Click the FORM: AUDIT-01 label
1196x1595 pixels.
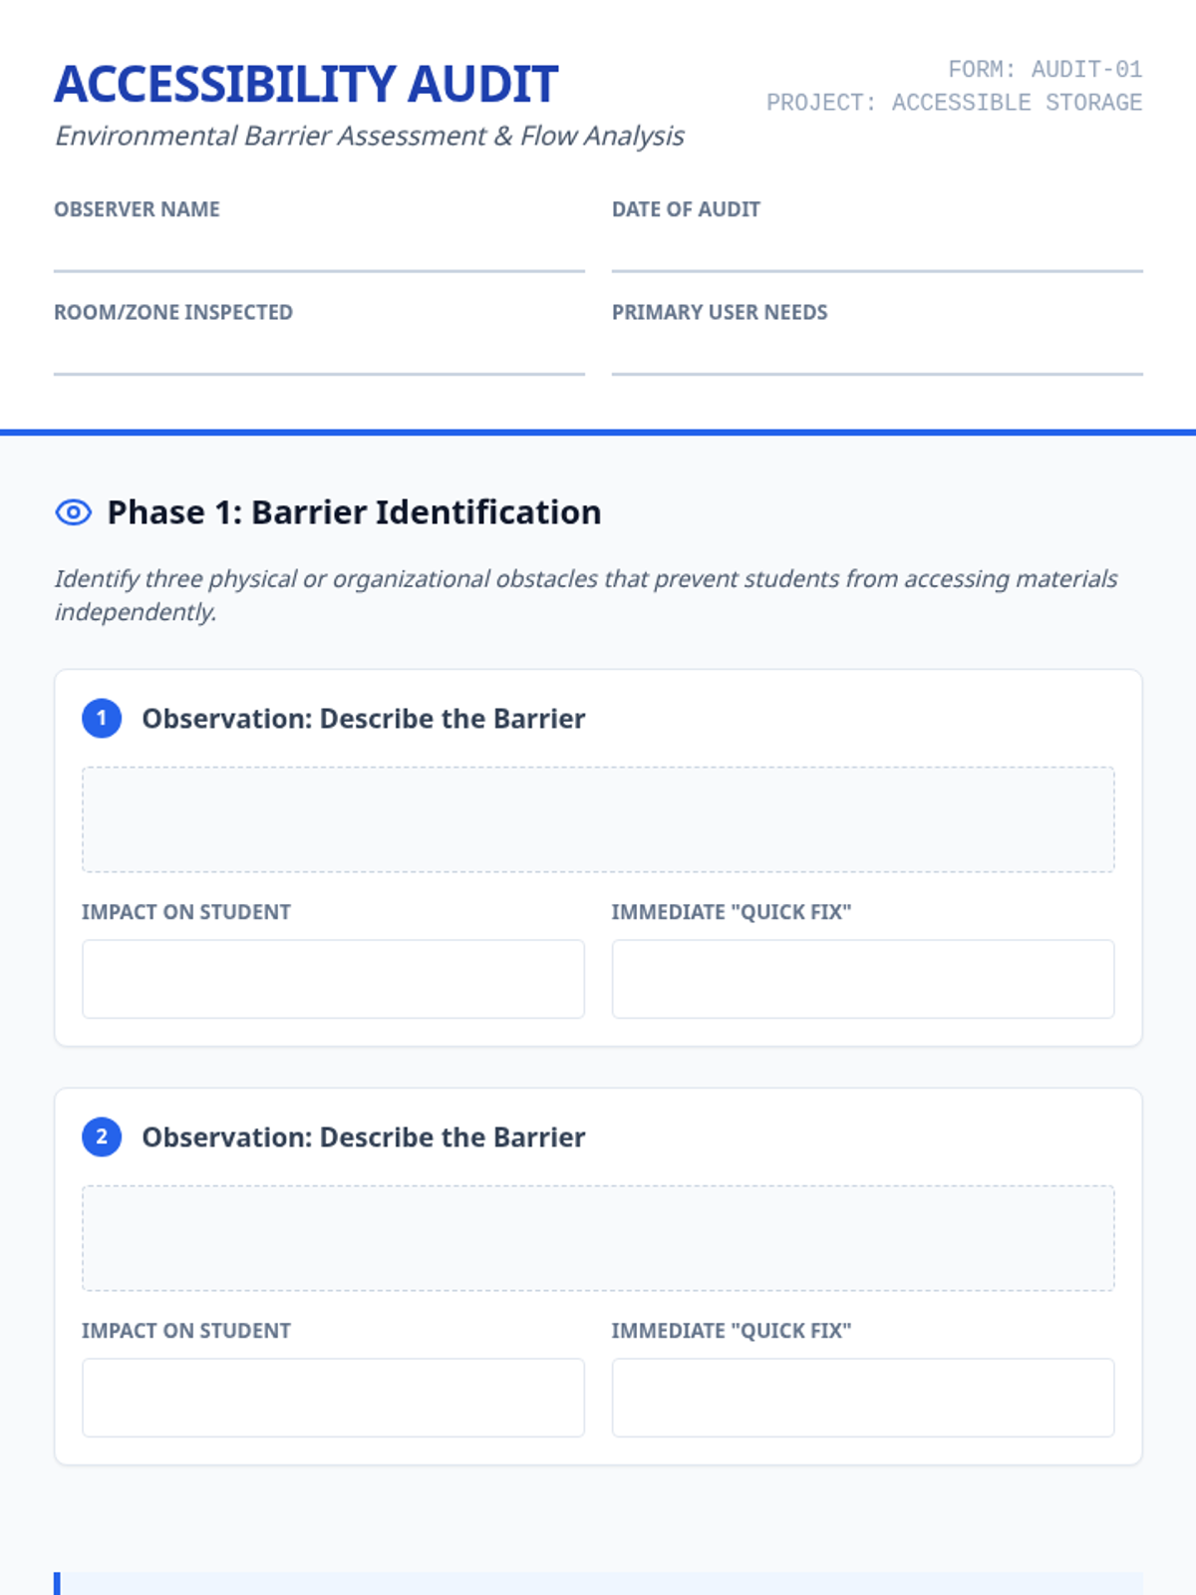1045,70
